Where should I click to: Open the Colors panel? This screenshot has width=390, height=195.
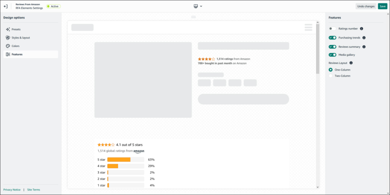(x=15, y=46)
